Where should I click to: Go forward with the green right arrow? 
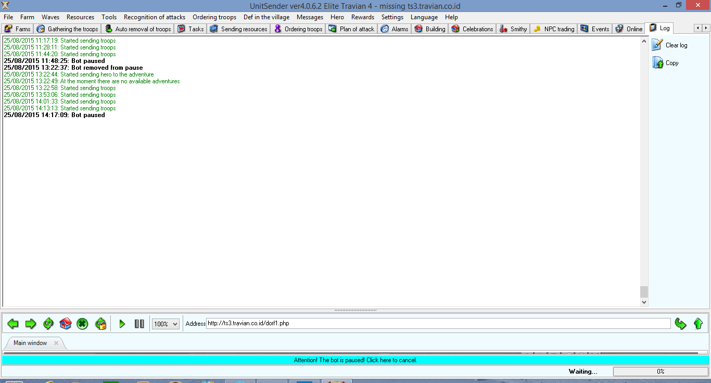(x=31, y=324)
